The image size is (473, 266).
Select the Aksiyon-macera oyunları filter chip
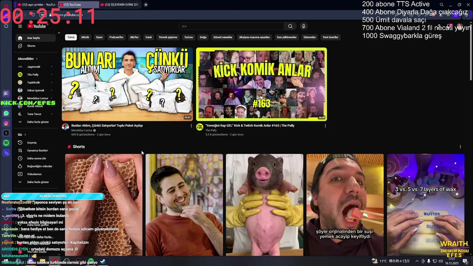255,37
